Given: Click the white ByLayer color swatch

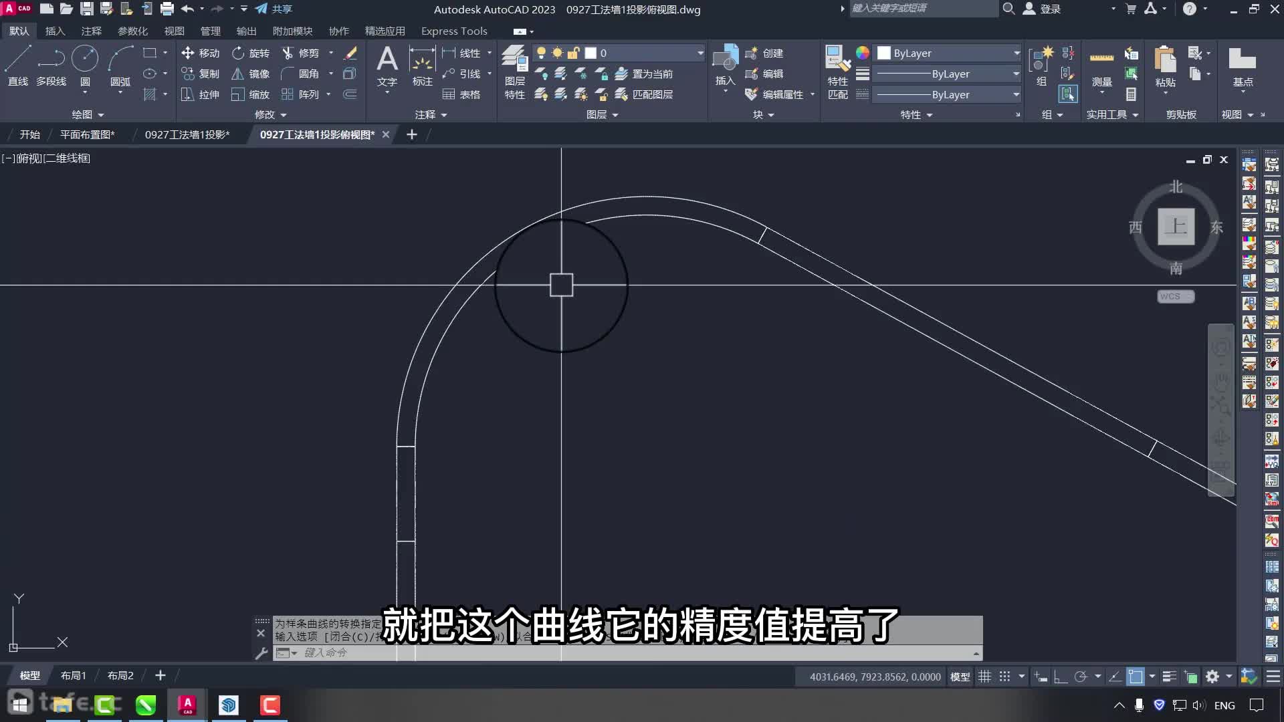Looking at the screenshot, I should coord(884,53).
